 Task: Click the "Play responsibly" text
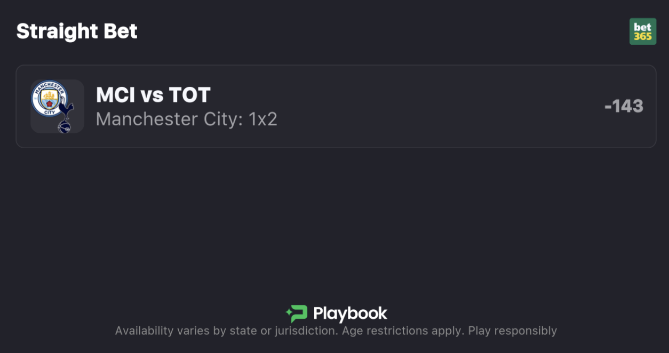pyautogui.click(x=512, y=331)
